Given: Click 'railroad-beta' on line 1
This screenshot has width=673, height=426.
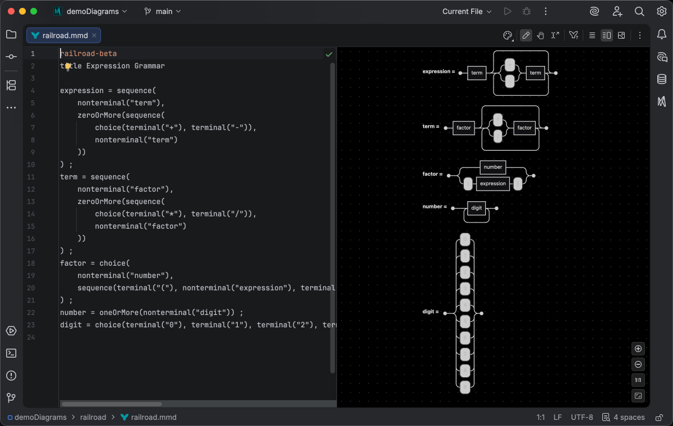Looking at the screenshot, I should (89, 54).
